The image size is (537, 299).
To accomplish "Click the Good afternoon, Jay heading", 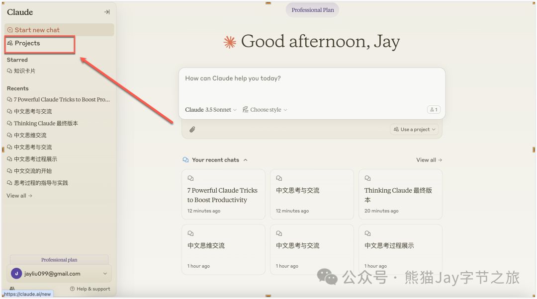I will coord(320,42).
